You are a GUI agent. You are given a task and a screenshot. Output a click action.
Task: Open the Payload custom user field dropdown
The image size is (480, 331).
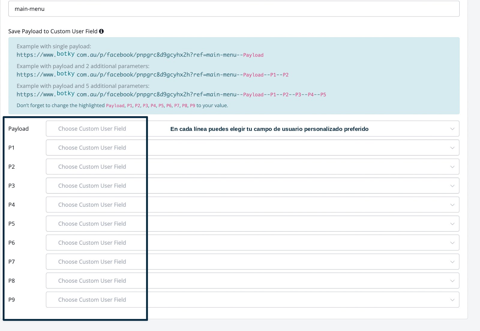(x=253, y=129)
